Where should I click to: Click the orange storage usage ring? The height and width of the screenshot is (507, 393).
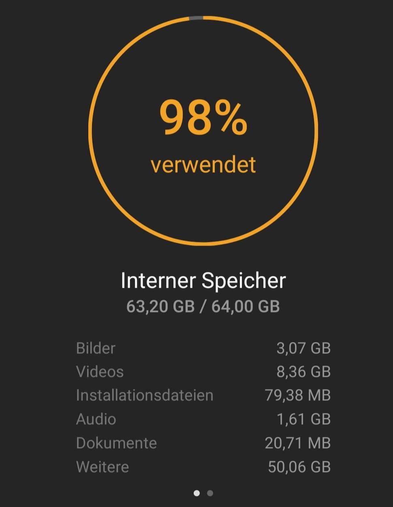click(90, 130)
